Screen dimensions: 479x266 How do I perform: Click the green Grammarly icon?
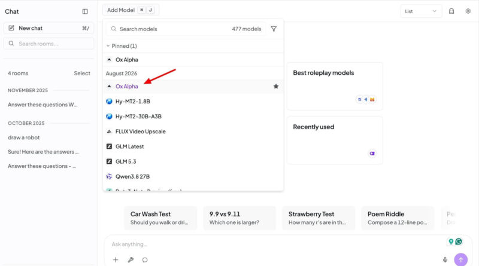pos(459,241)
